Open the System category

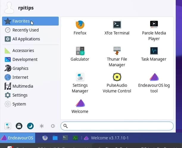[x=30, y=104]
